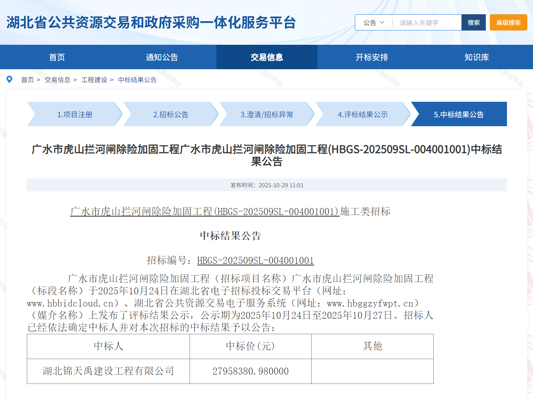Navigate to the 首页 menu item
The height and width of the screenshot is (401, 533).
(56, 57)
